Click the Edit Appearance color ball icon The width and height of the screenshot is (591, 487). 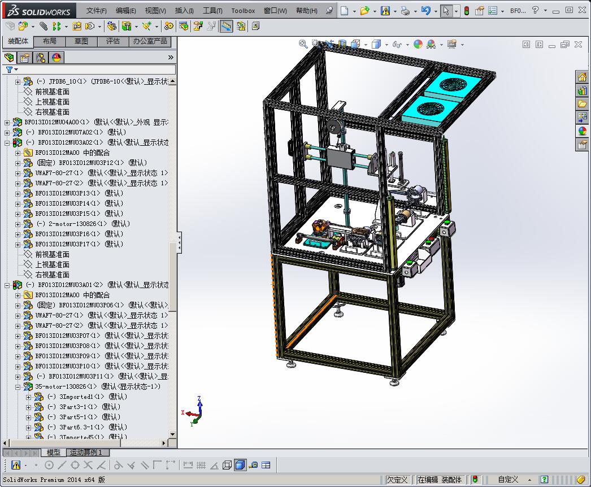click(x=418, y=44)
